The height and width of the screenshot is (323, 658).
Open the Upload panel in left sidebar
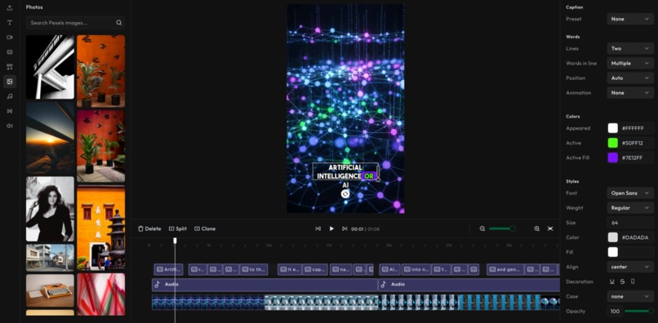(x=10, y=8)
